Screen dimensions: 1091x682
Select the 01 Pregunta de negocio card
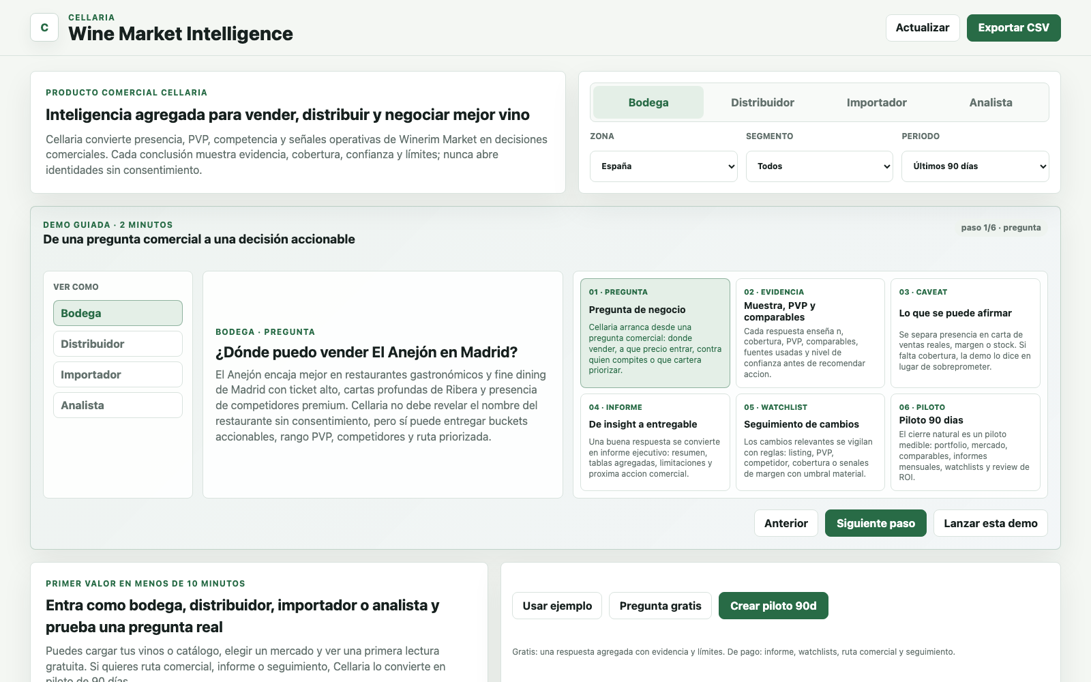coord(655,333)
